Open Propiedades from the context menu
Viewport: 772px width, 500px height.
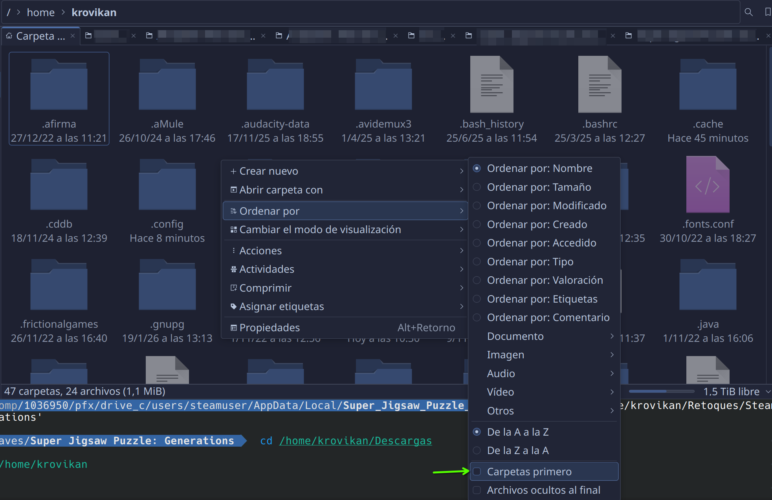pos(270,328)
